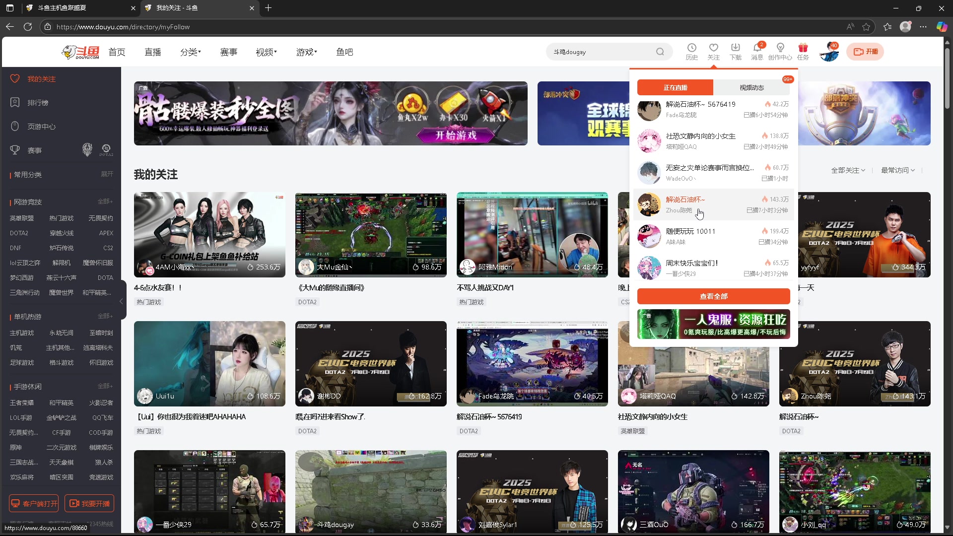Open the 视频 dropdown in navigation
Image resolution: width=953 pixels, height=536 pixels.
[x=266, y=52]
